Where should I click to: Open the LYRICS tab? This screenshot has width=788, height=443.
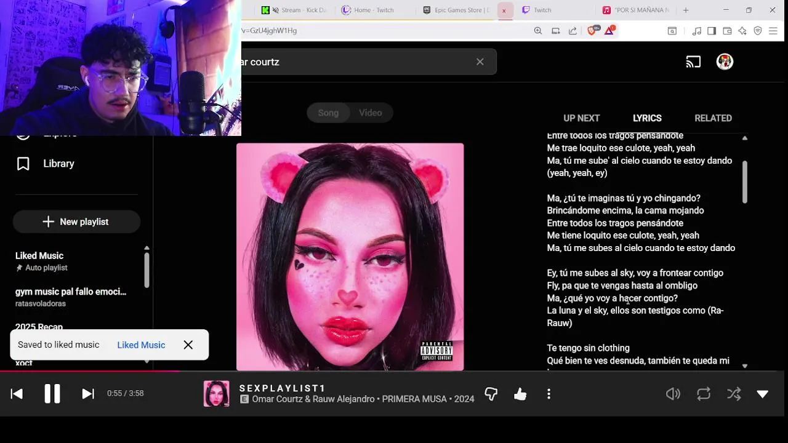click(647, 118)
